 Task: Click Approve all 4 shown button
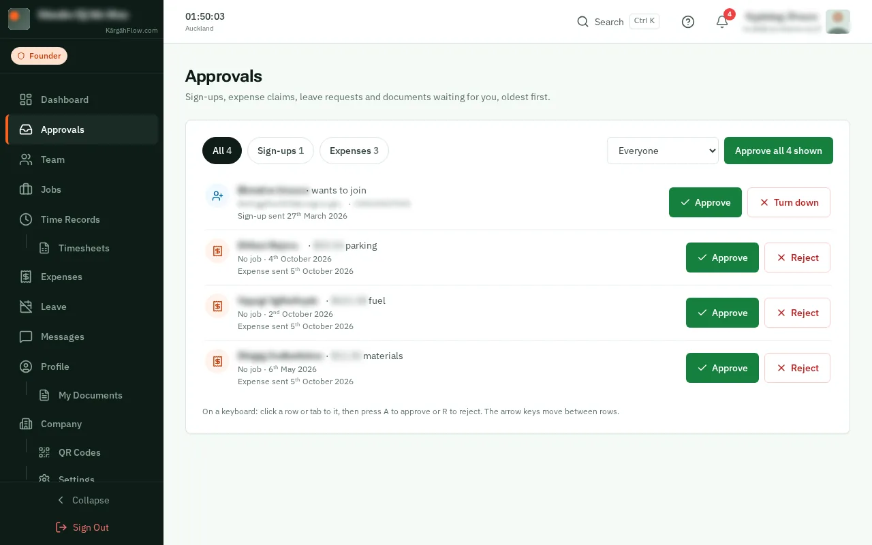point(779,151)
